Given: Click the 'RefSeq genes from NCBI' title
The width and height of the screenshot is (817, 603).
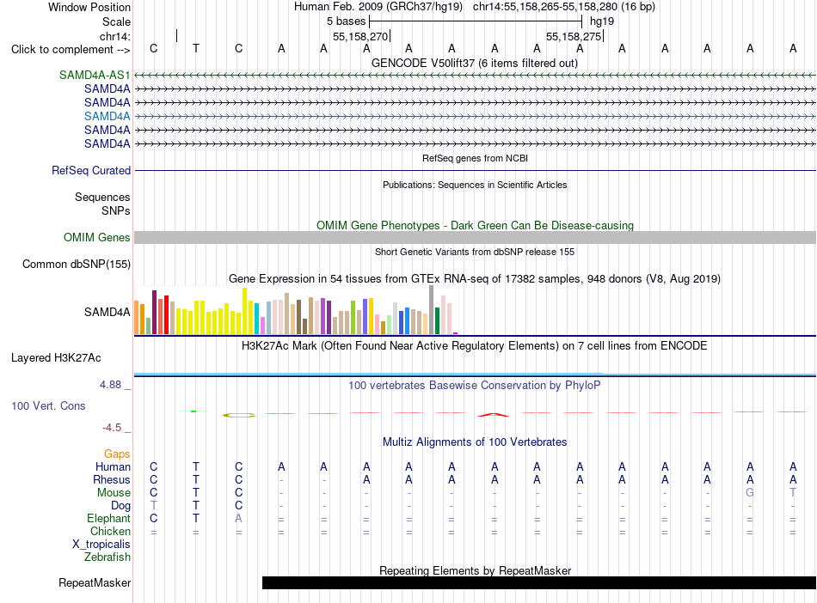Looking at the screenshot, I should [x=475, y=158].
